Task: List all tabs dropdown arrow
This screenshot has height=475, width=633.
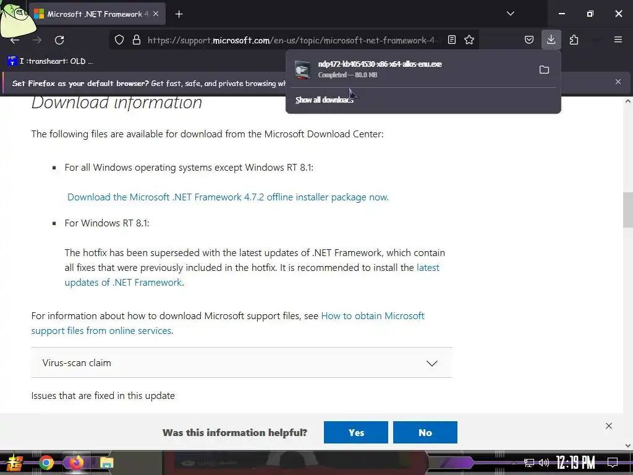Action: (x=510, y=14)
